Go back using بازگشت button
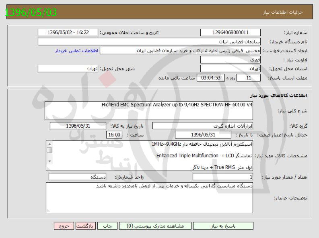The width and height of the screenshot is (319, 238). pos(86,226)
